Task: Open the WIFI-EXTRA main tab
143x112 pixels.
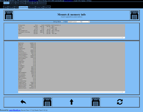Action: coord(20,3)
